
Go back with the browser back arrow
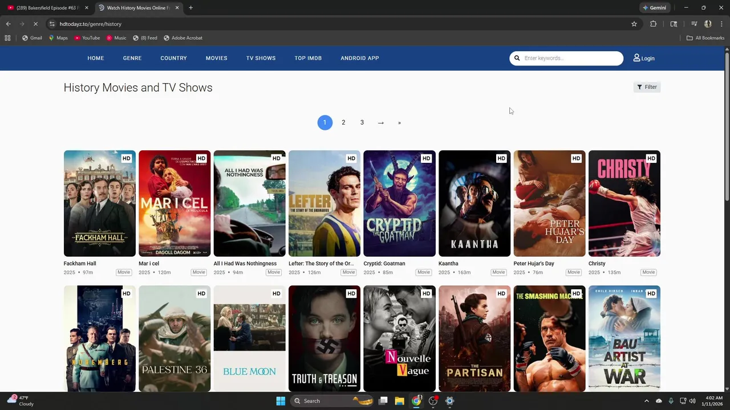(8, 24)
